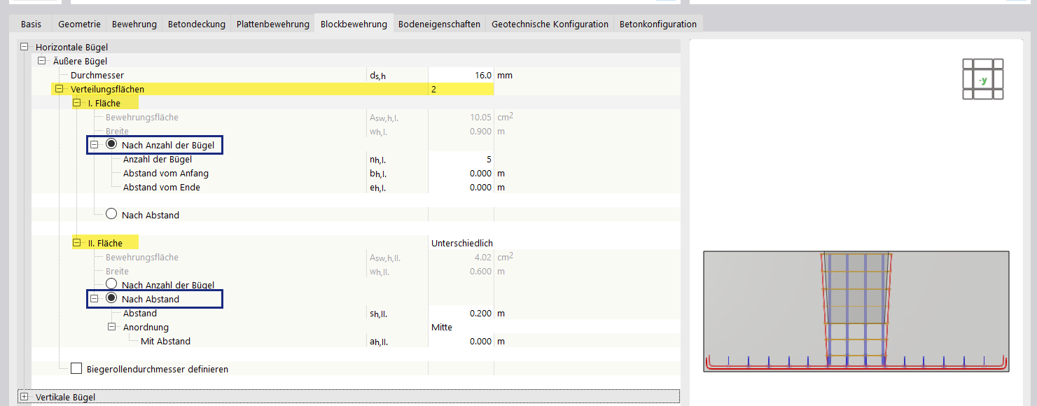Edit the Anzahl der Bügel value field
The image size is (1037, 406).
click(461, 159)
